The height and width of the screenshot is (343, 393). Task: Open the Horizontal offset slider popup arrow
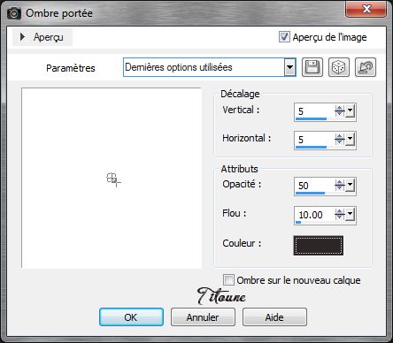[x=350, y=139]
